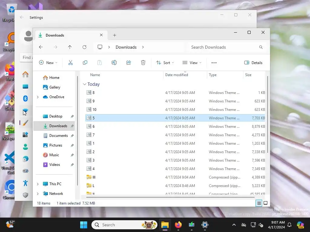Click the This PC monitor icon in address bar
The image size is (310, 232).
click(100, 47)
